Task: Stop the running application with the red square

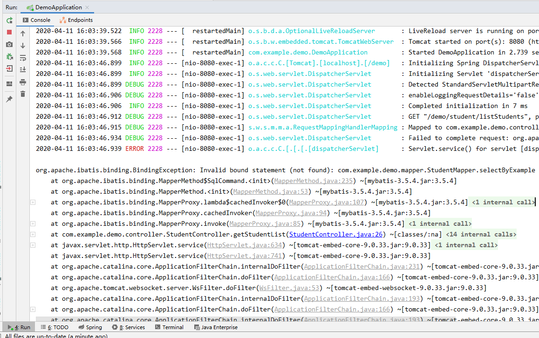Action: pyautogui.click(x=9, y=32)
